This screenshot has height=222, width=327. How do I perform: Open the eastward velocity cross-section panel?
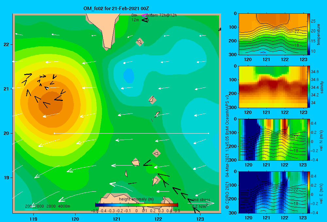point(273,192)
